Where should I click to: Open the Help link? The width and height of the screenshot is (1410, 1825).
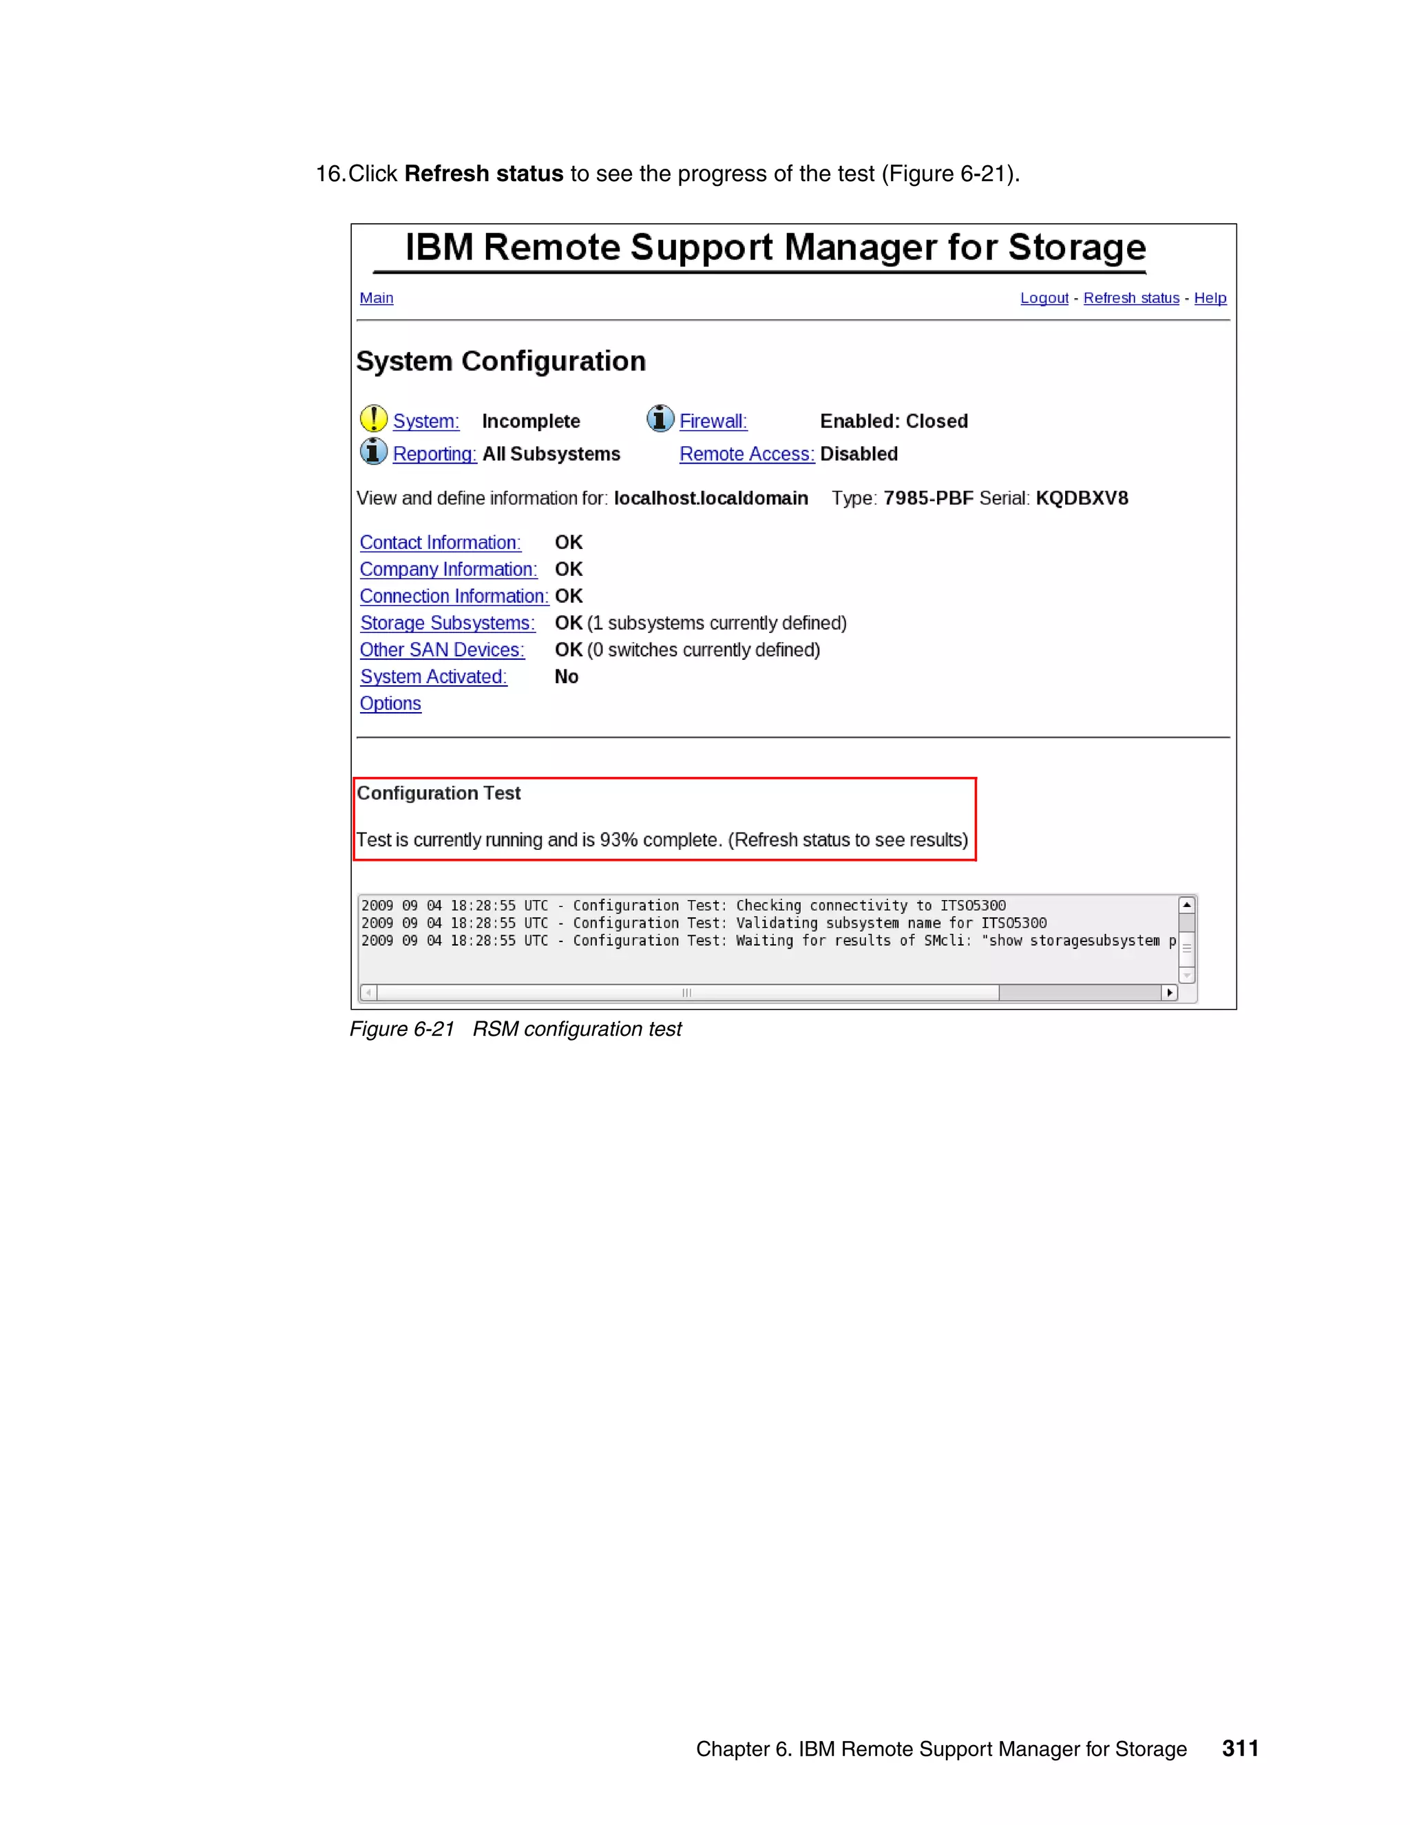(1210, 298)
